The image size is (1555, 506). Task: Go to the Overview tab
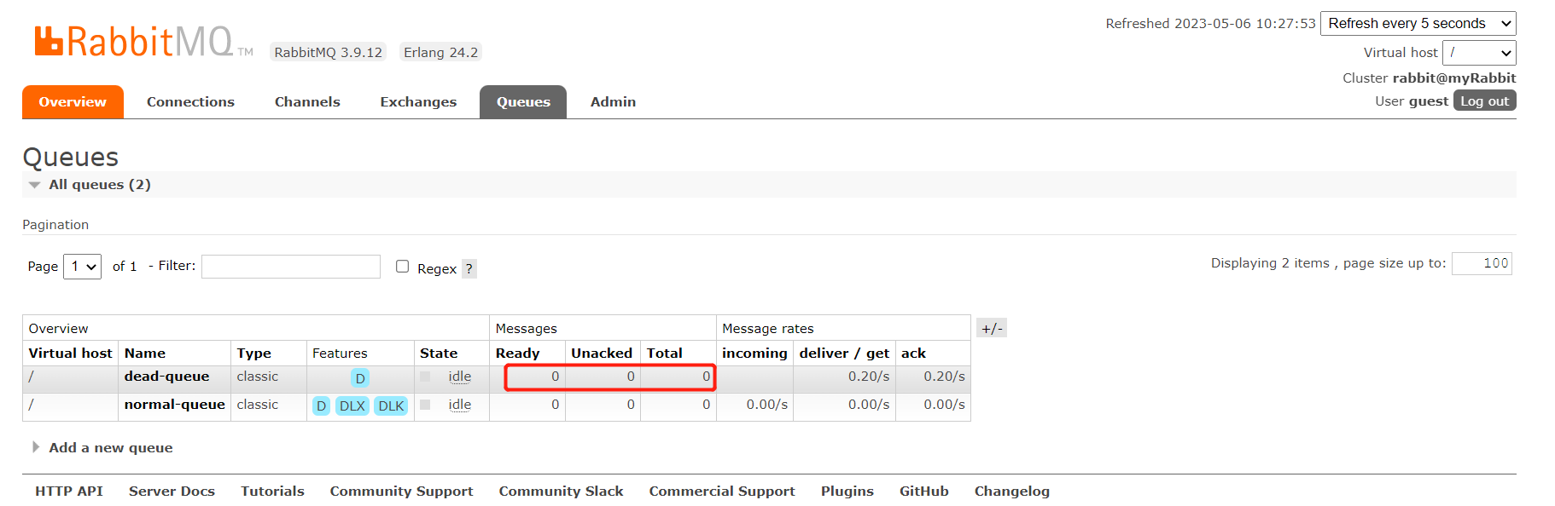pos(73,102)
